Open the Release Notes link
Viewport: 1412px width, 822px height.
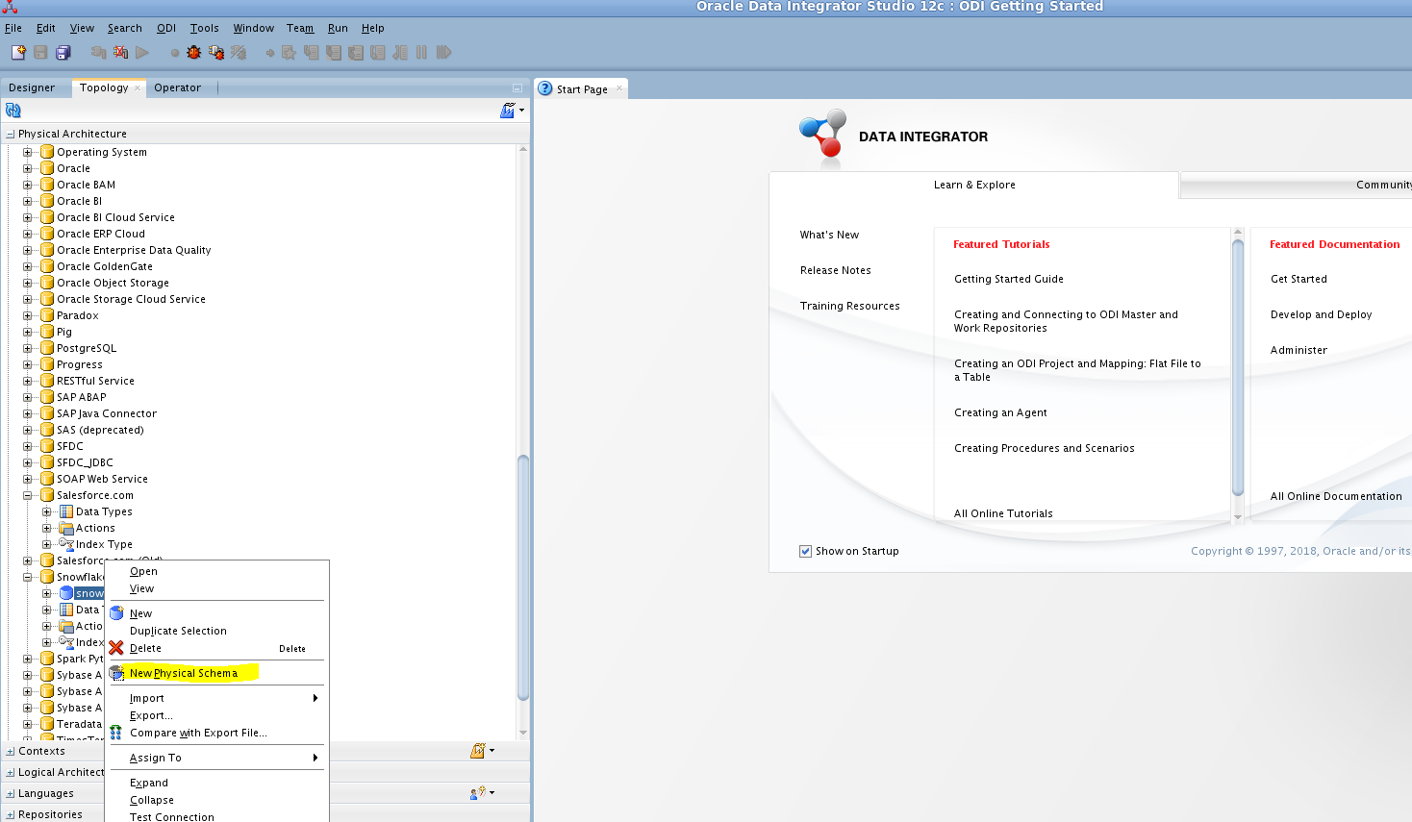(836, 270)
